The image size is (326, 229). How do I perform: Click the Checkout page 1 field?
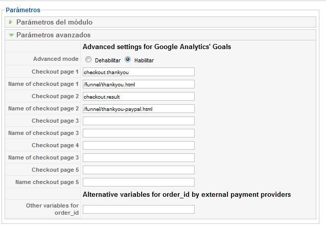[138, 72]
